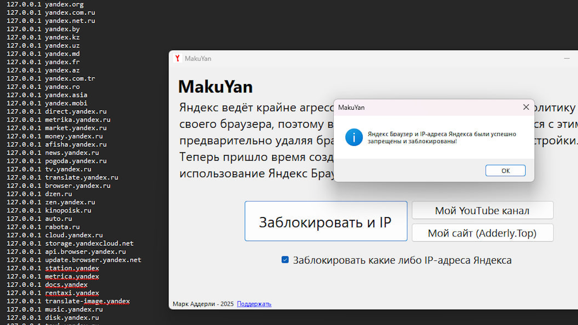The width and height of the screenshot is (578, 325).
Task: Click the pogoda.yandex.ru hosts entry
Action: coord(56,161)
